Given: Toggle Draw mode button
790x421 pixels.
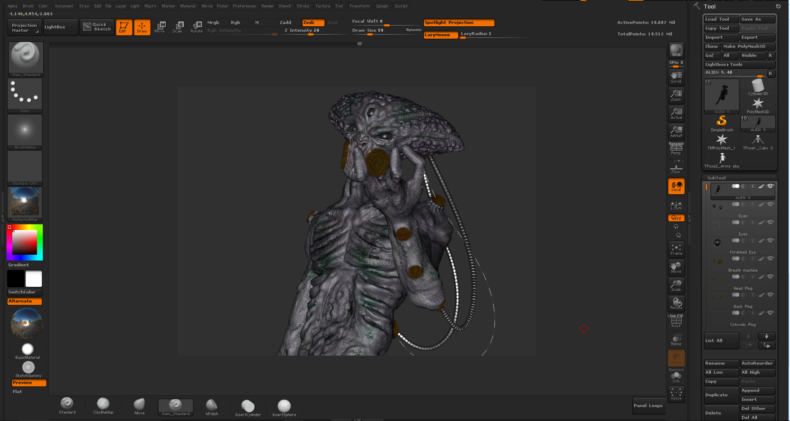Looking at the screenshot, I should click(x=142, y=27).
